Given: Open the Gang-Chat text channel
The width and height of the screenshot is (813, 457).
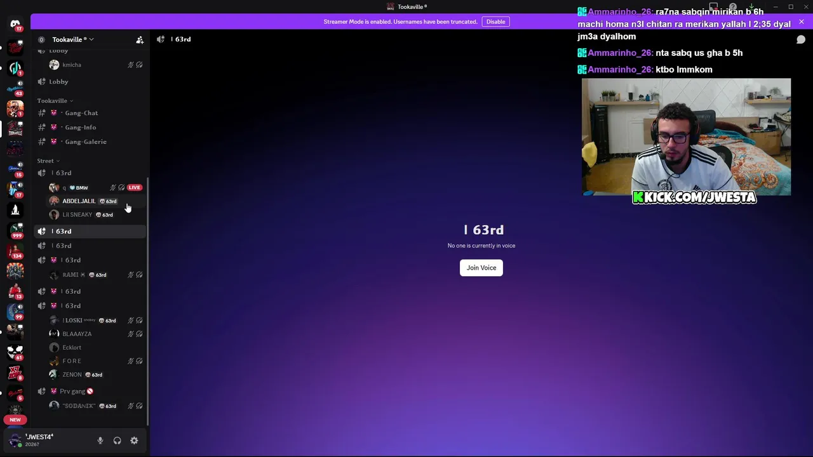Looking at the screenshot, I should coord(90,113).
